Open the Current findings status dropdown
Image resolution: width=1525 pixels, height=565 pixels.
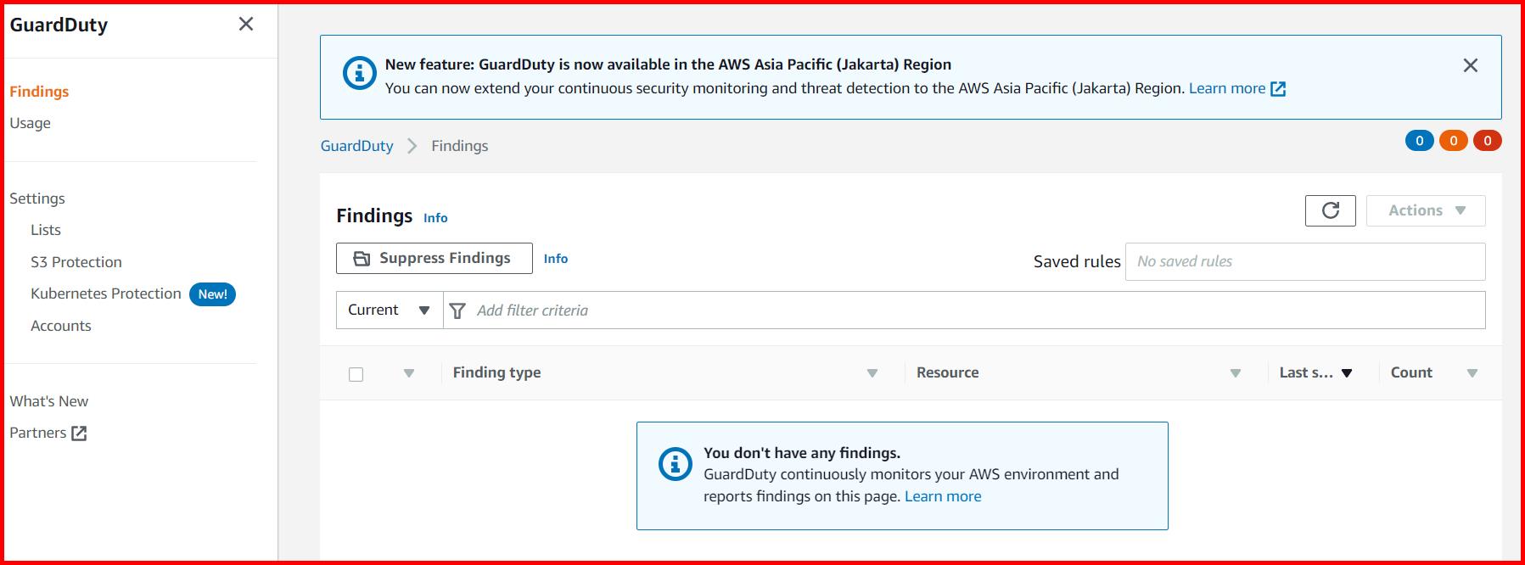pos(390,310)
